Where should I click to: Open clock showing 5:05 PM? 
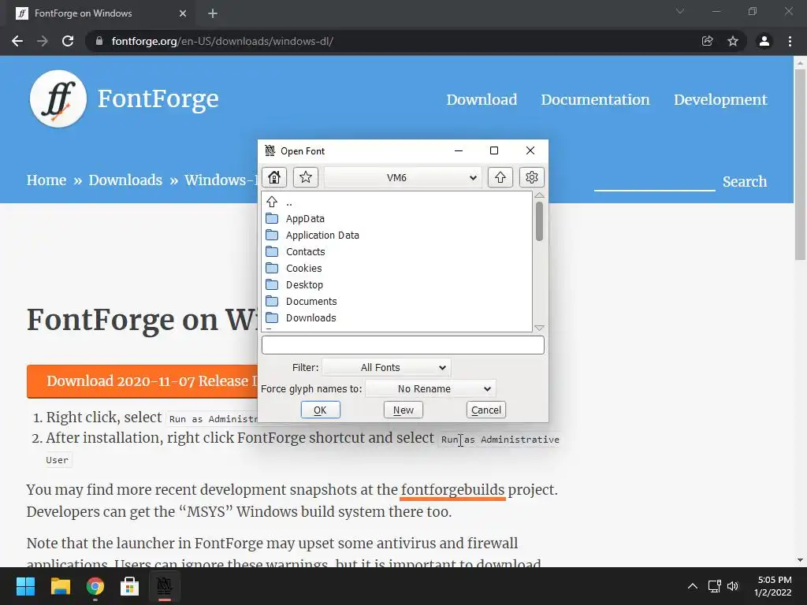774,586
